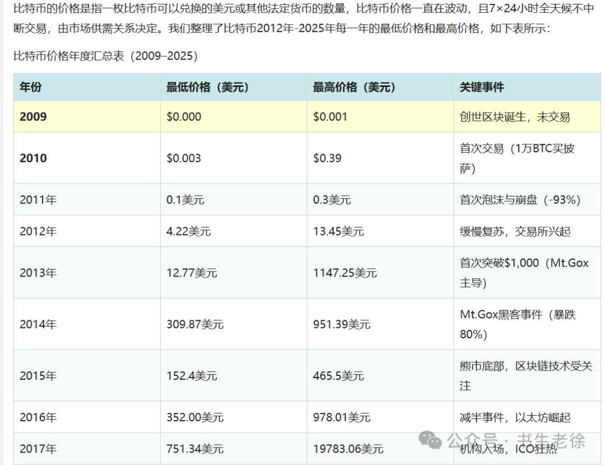
Task: Click the 2011年 year cell
Action: pyautogui.click(x=87, y=199)
